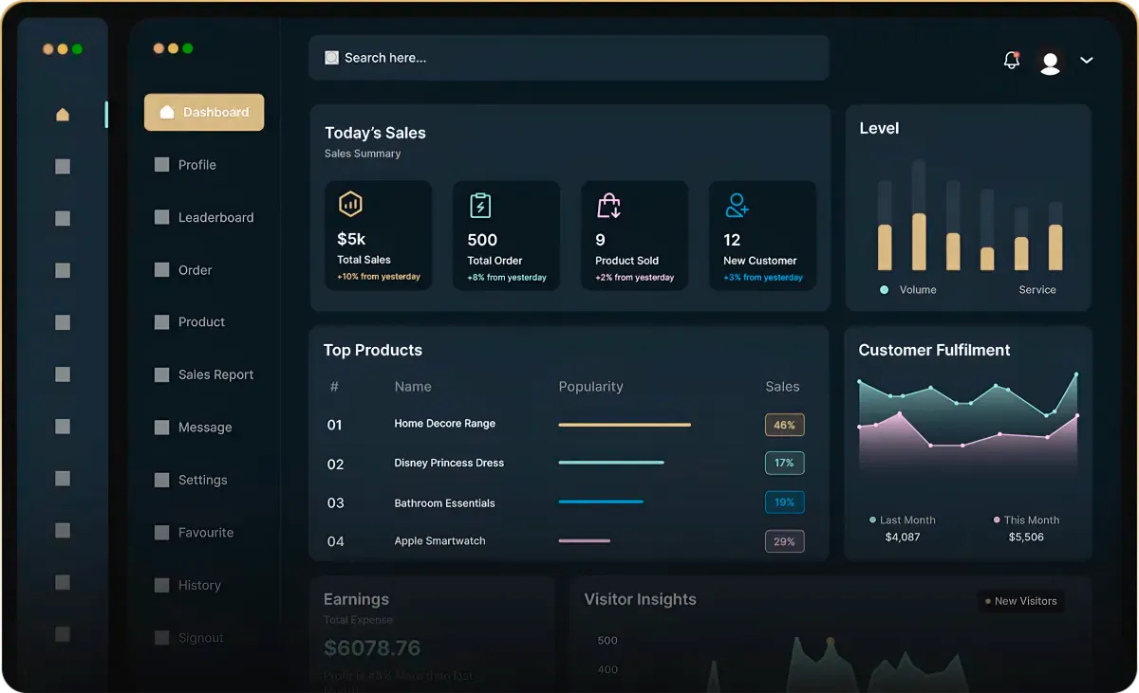Expand the account dropdown chevron

[x=1087, y=60]
